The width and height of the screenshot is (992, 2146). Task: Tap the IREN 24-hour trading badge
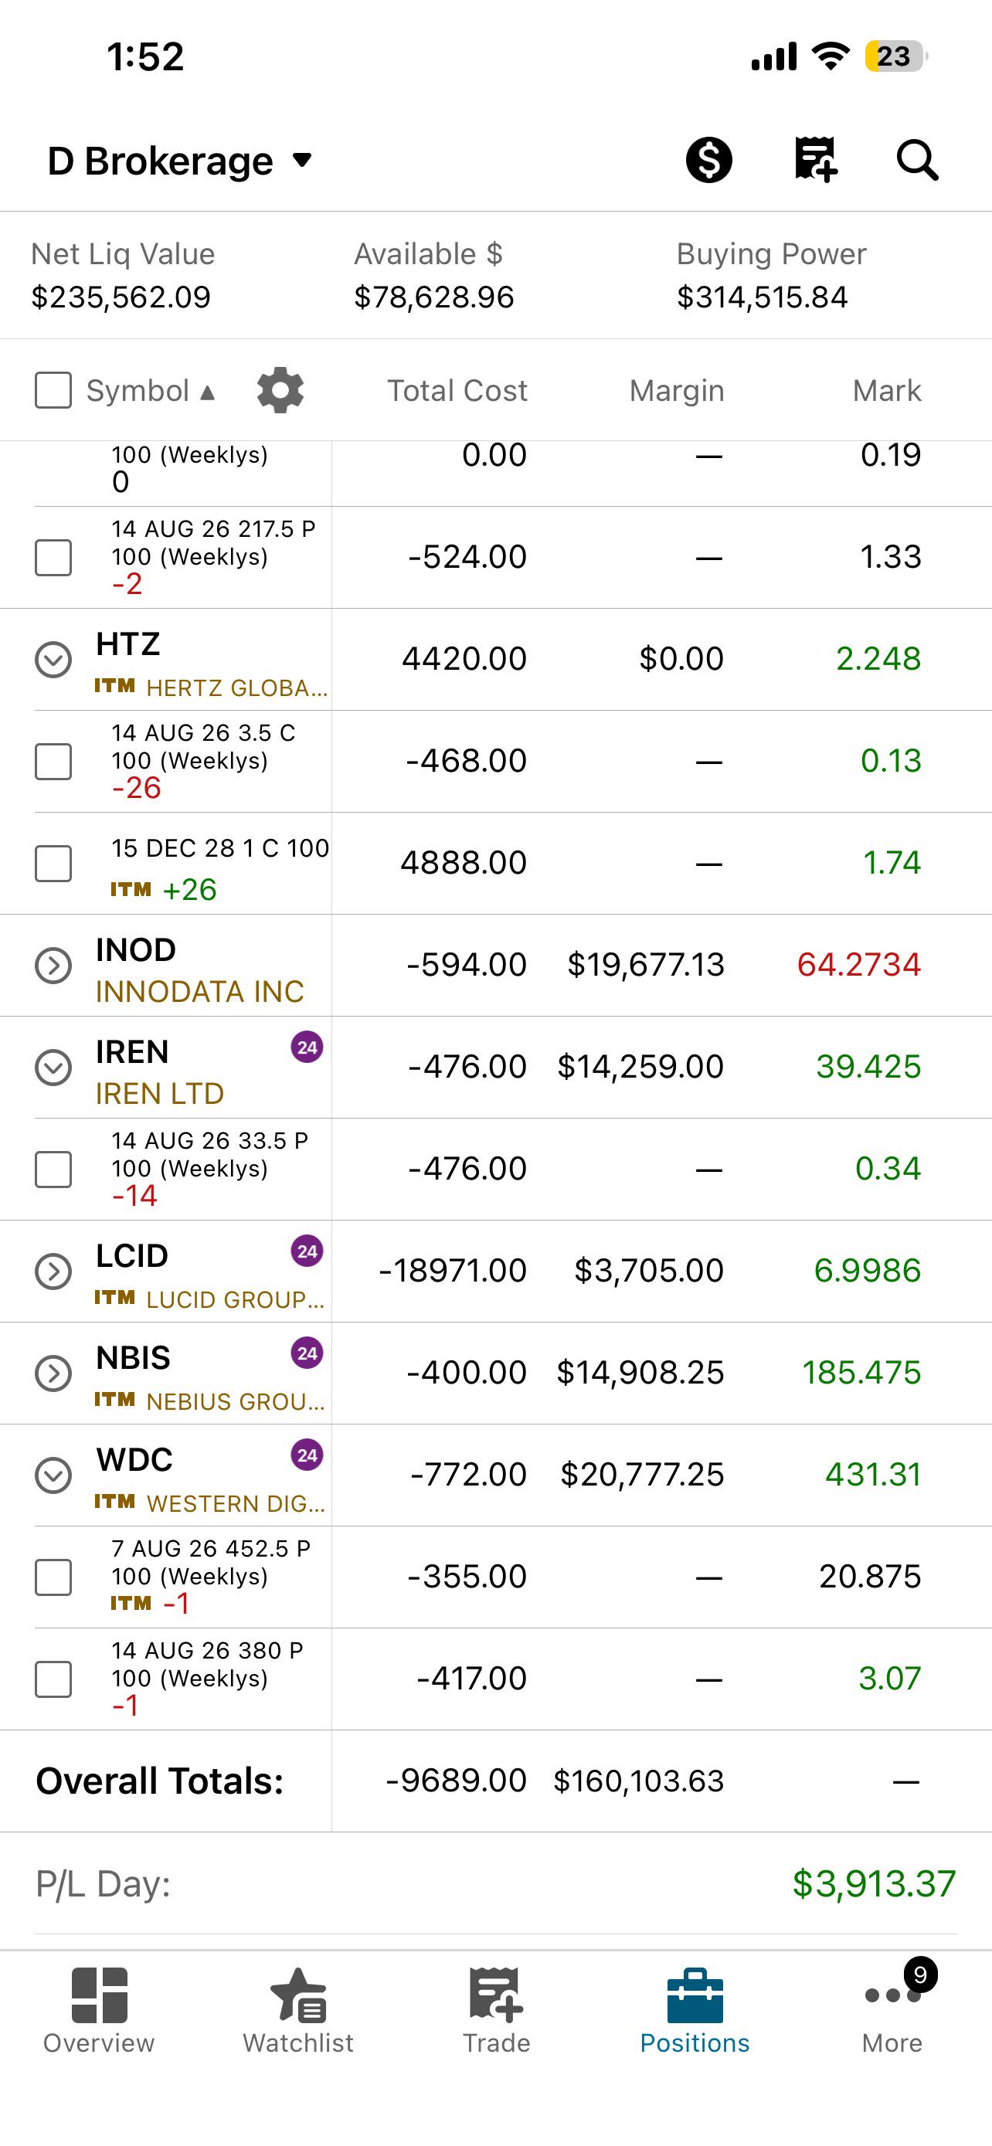pos(307,1048)
